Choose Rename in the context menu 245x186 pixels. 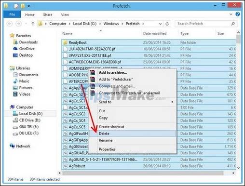(106, 140)
